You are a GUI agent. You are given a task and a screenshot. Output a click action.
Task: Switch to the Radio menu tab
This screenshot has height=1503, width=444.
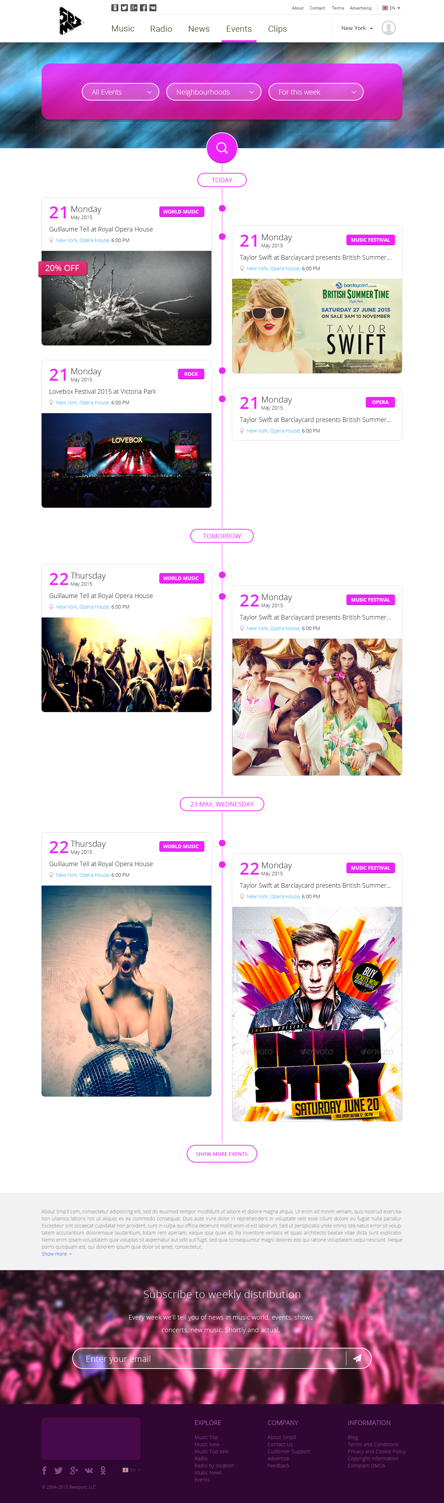pos(161,29)
